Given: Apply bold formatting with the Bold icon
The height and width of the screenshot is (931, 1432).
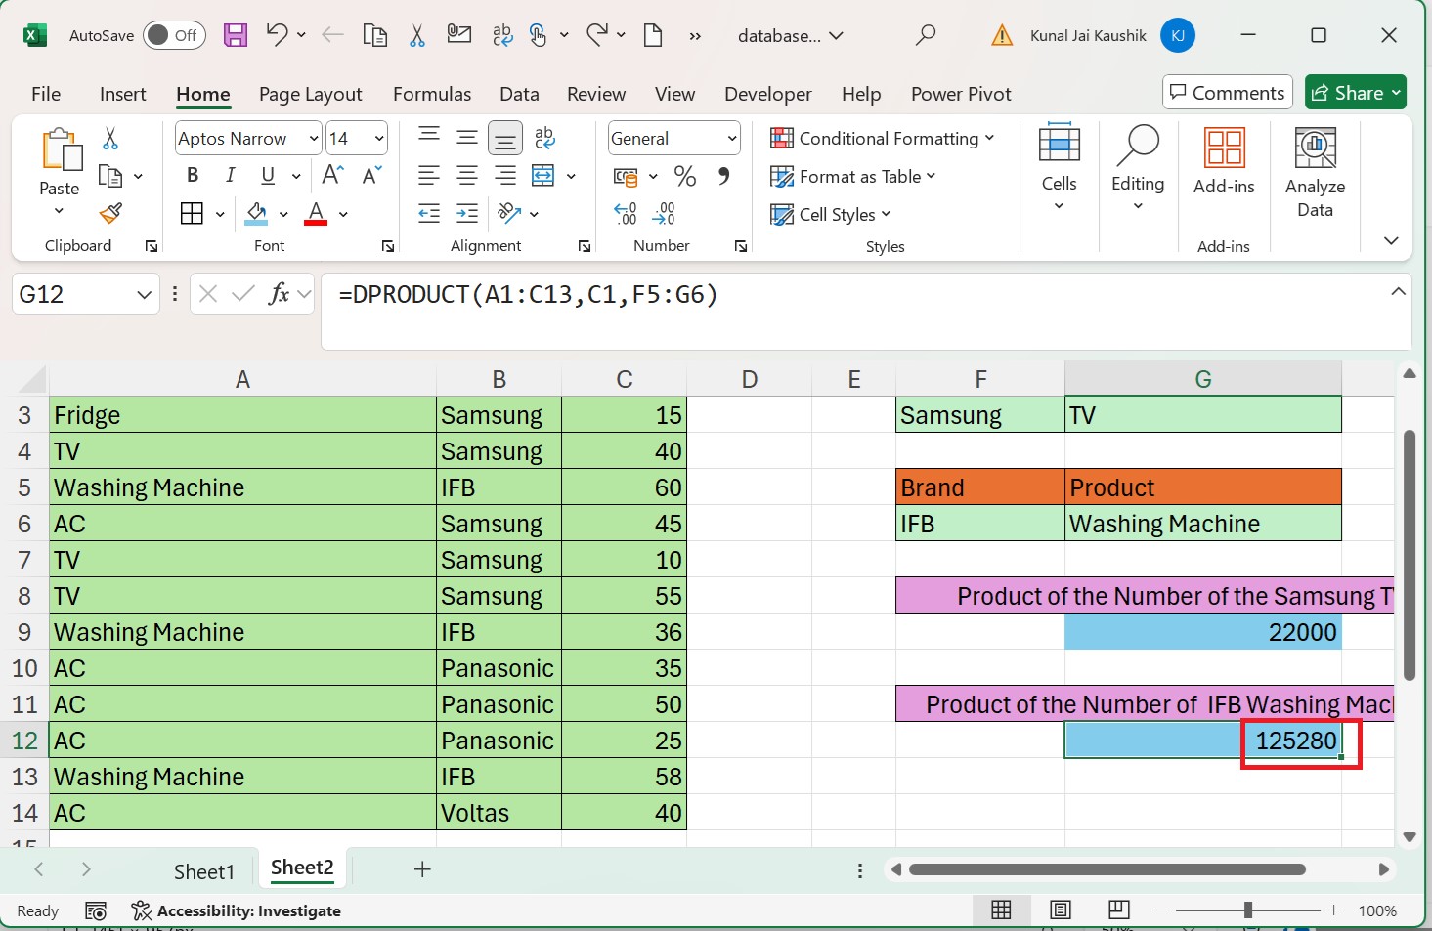Looking at the screenshot, I should (192, 175).
